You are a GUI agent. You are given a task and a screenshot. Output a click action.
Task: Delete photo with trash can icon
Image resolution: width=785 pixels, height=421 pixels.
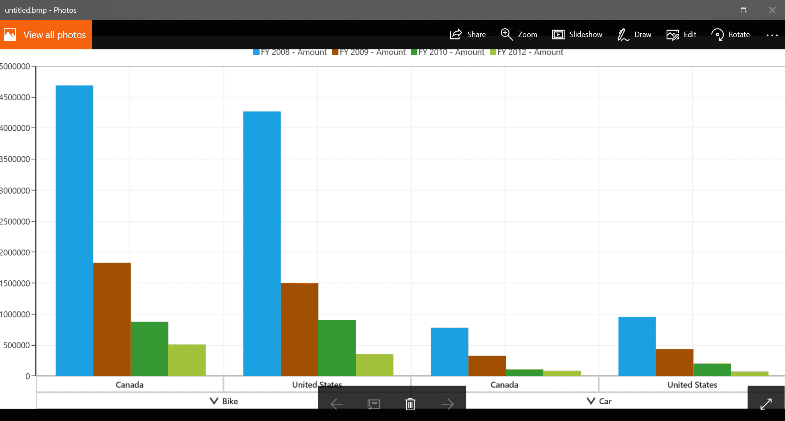pyautogui.click(x=410, y=404)
